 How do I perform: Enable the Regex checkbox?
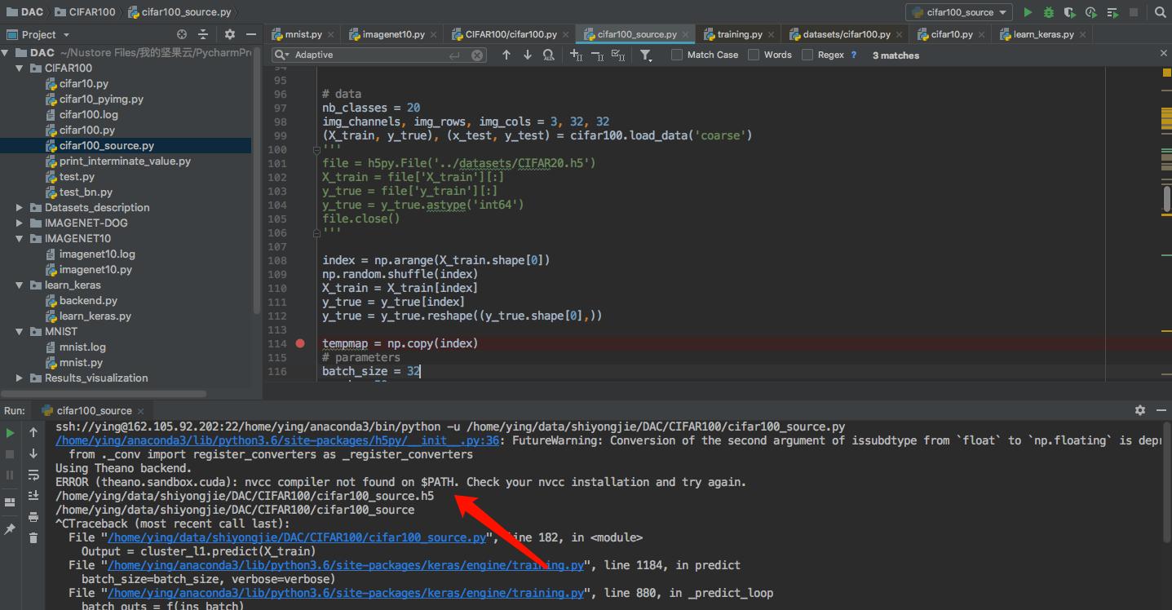(807, 55)
